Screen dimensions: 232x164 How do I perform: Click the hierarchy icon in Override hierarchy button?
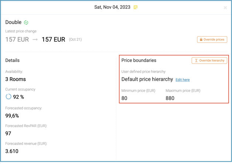point(196,61)
